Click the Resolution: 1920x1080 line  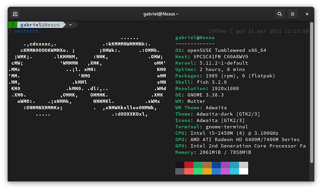click(207, 89)
